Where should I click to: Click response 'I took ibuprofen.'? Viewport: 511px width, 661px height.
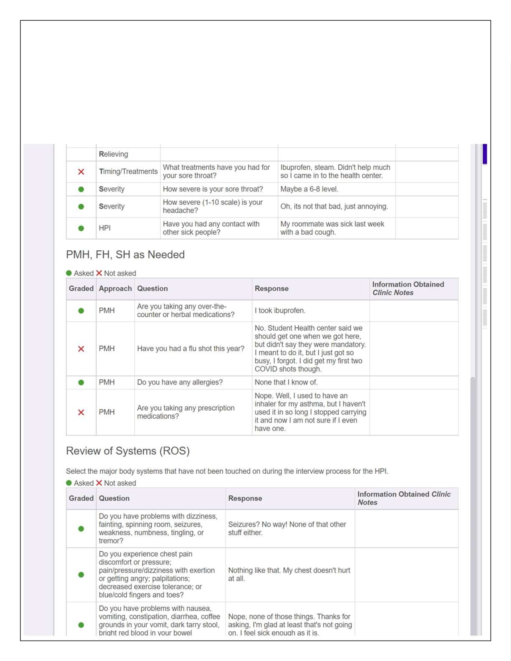point(280,310)
